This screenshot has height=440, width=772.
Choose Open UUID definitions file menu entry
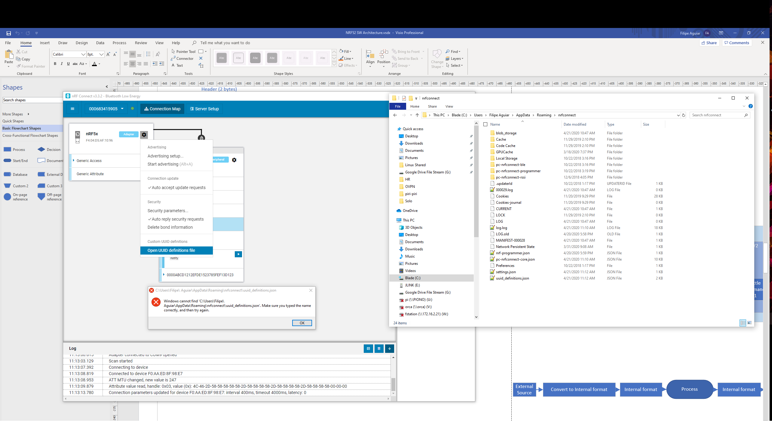[x=176, y=251]
